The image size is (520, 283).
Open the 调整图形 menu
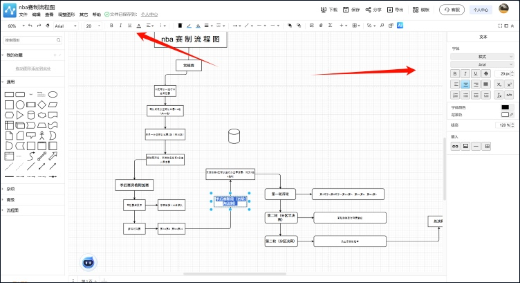[67, 14]
